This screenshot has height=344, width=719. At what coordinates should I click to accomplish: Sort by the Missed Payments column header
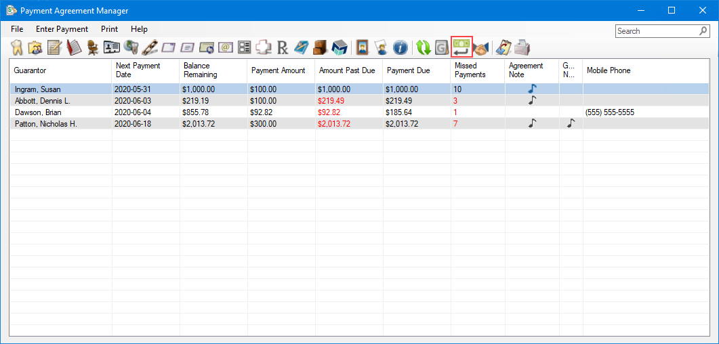[x=470, y=70]
